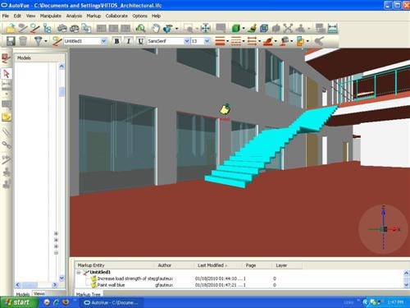
Task: Open the Untitled1 markup file dropdown
Action: 103,41
